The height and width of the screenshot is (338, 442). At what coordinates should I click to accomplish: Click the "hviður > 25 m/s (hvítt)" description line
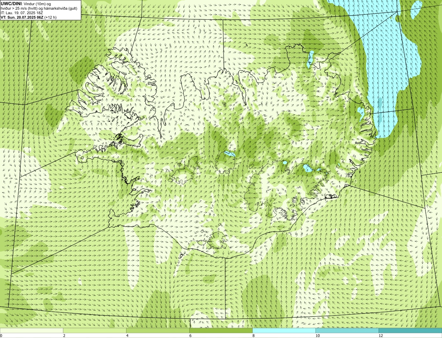click(x=20, y=8)
